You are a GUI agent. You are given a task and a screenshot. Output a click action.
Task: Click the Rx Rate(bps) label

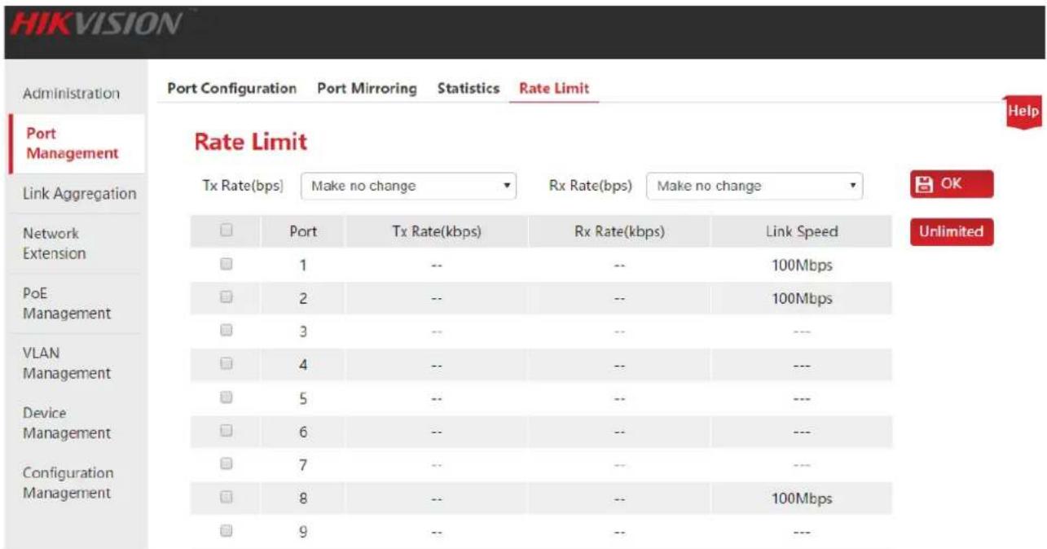tap(591, 186)
